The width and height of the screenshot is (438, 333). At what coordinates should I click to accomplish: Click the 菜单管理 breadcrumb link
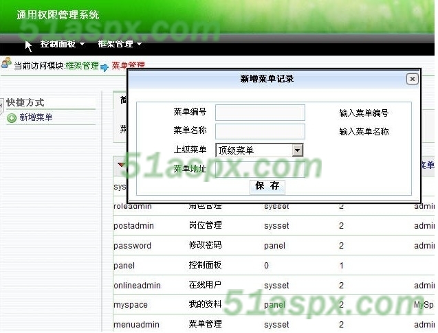click(x=128, y=65)
